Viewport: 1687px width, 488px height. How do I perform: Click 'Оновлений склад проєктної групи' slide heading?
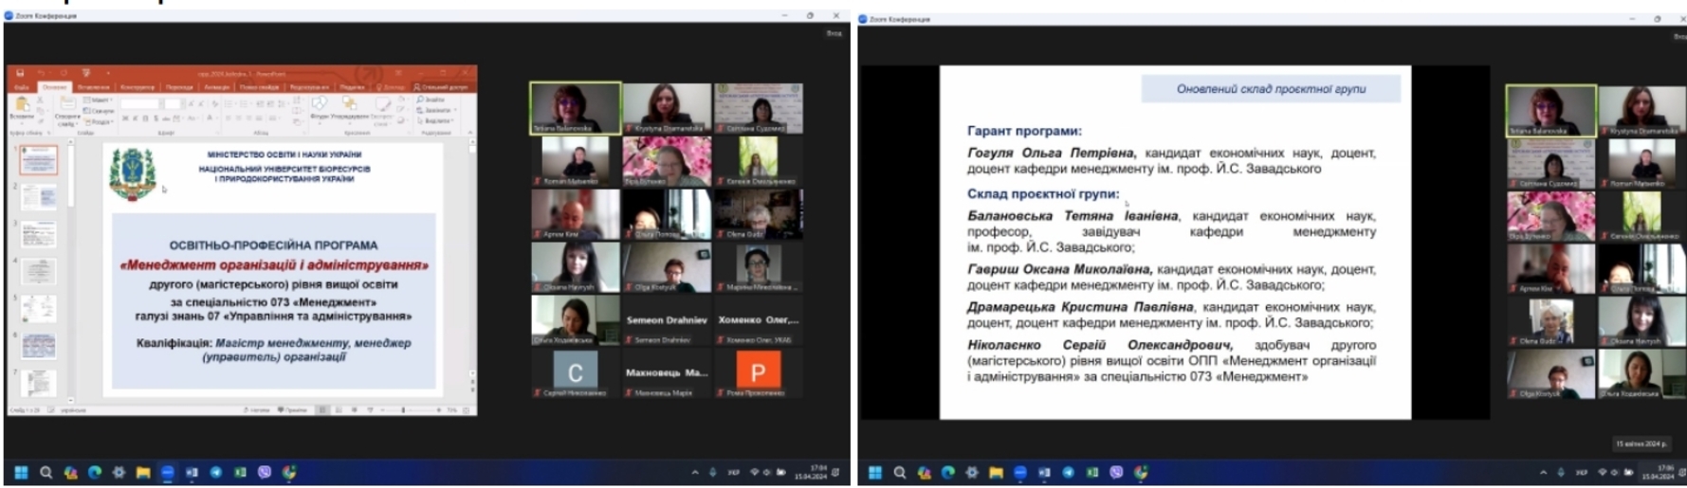coord(1271,89)
